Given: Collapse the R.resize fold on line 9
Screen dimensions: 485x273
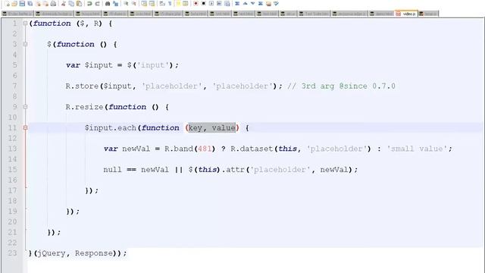Looking at the screenshot, I should pos(25,107).
